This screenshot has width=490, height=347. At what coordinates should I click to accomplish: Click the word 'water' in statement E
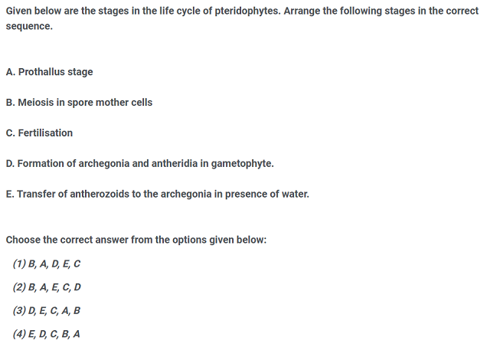(293, 195)
